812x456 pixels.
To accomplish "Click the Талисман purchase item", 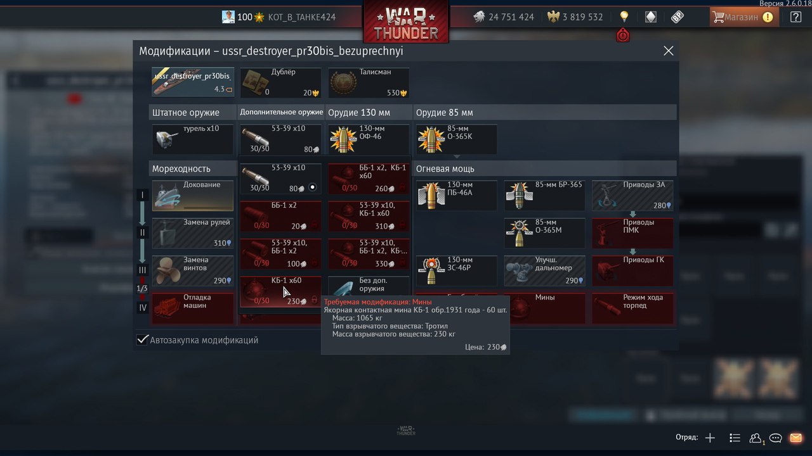I will (x=369, y=83).
